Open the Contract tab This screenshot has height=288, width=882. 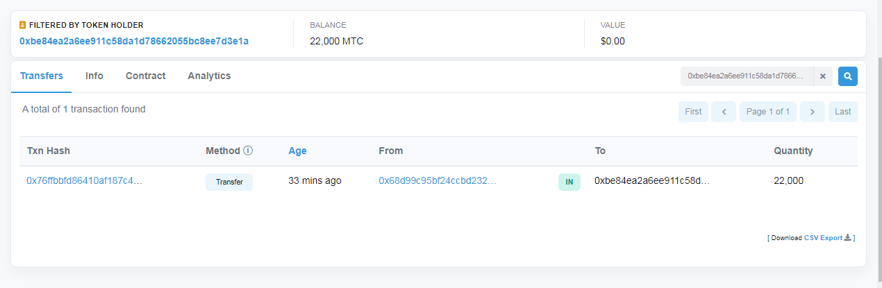(x=145, y=76)
